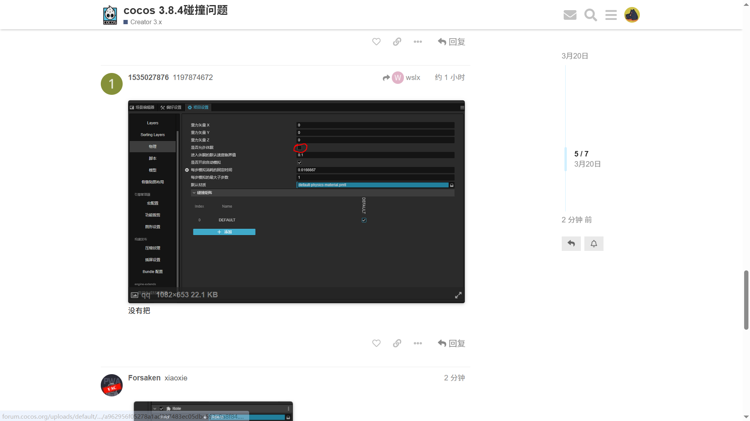Open the messages envelope icon
Screen dimensions: 750x421
570,15
